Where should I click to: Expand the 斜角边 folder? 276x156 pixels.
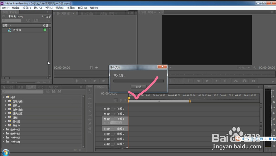tap(6, 105)
